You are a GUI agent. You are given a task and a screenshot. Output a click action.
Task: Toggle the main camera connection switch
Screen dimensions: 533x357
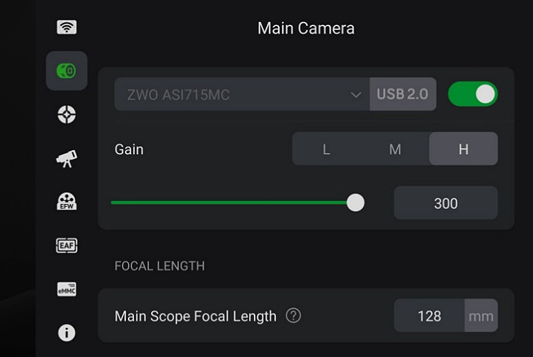(x=473, y=94)
